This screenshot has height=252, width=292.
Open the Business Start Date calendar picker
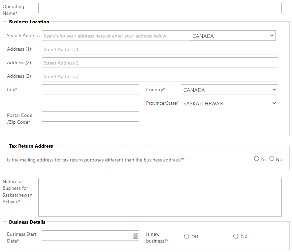click(x=135, y=236)
